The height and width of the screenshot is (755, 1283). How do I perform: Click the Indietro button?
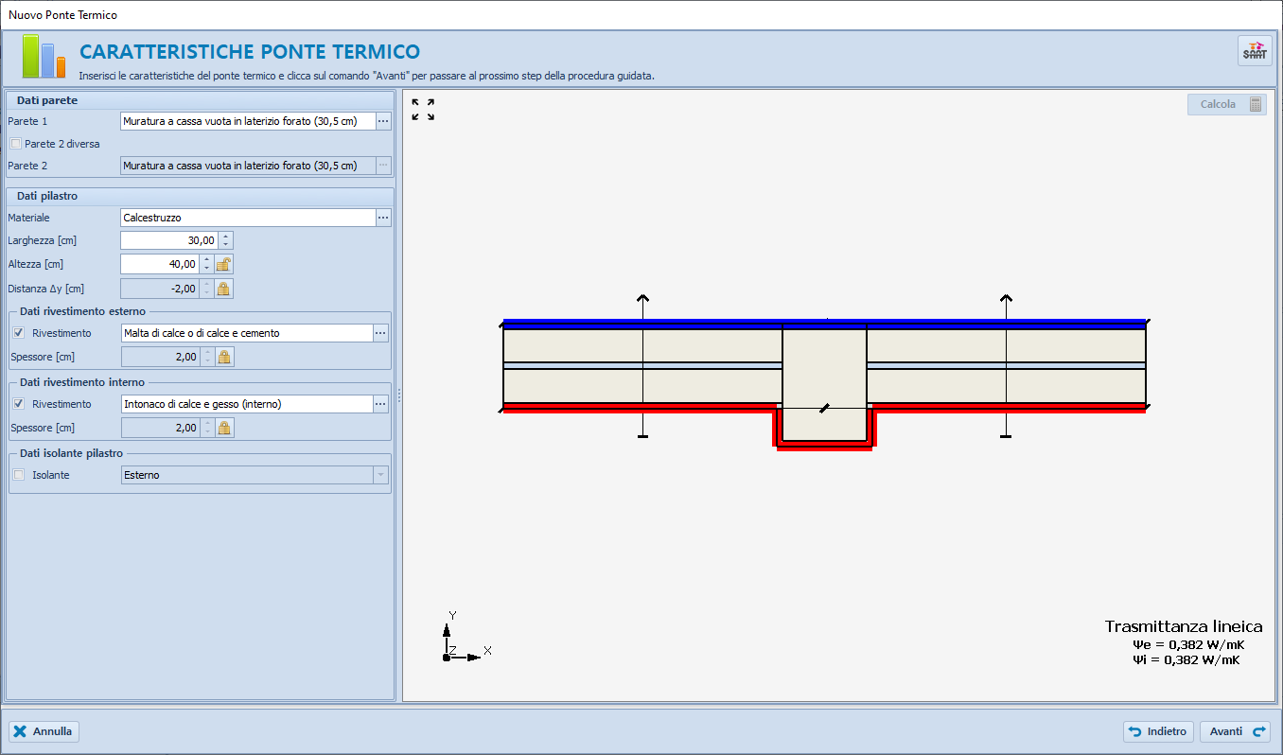[x=1158, y=731]
